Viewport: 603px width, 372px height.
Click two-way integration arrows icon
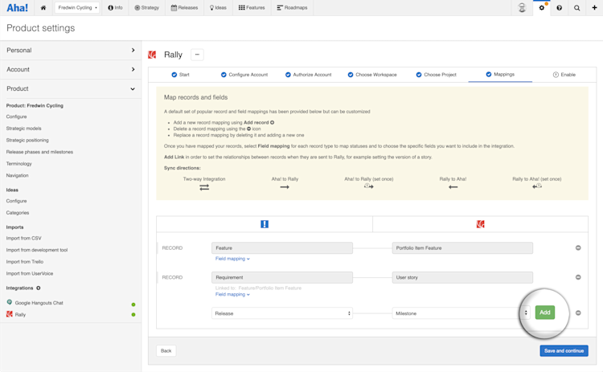coord(204,187)
